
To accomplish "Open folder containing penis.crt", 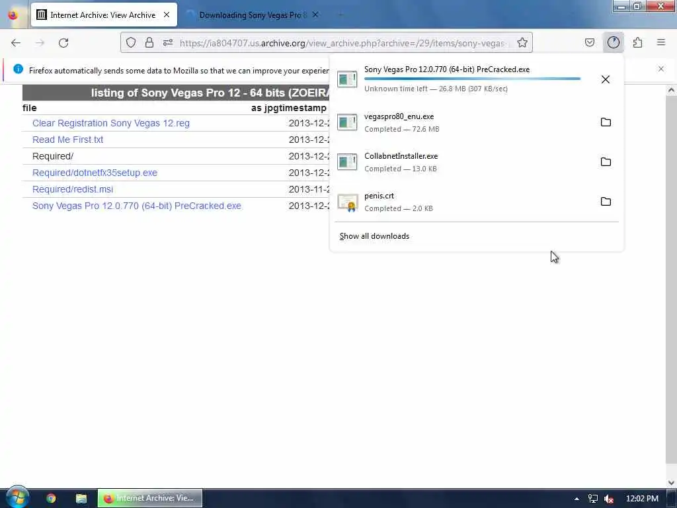I will coord(606,202).
